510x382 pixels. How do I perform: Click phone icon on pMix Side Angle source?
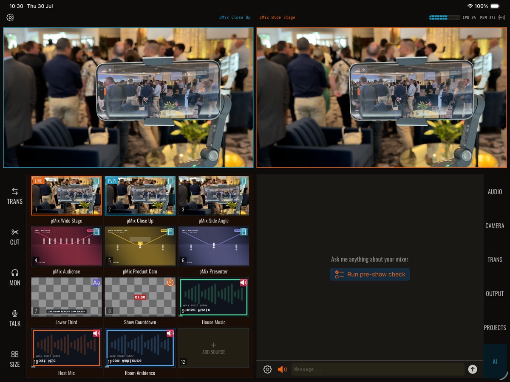(x=244, y=181)
